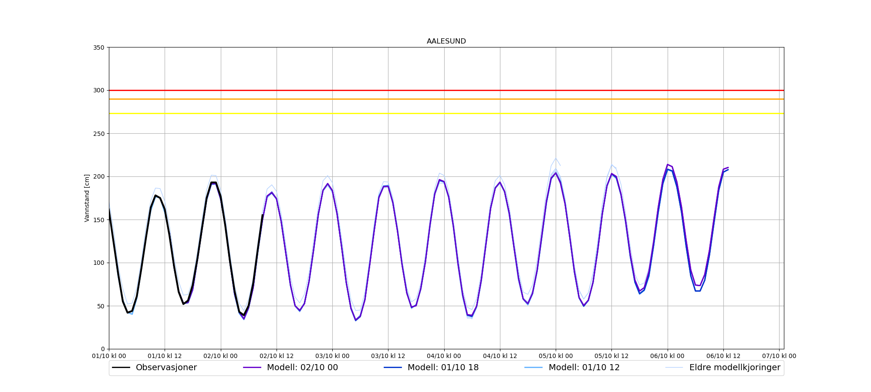
Task: Select the Eldre modellkjoringer legend label
Action: click(x=735, y=368)
